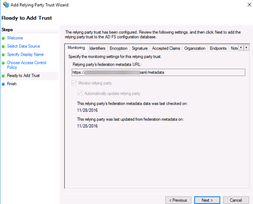Open the partially visible Notes tab

click(234, 48)
